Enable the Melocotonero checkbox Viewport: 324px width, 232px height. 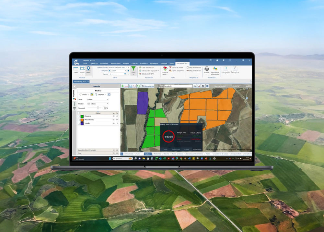(79, 120)
